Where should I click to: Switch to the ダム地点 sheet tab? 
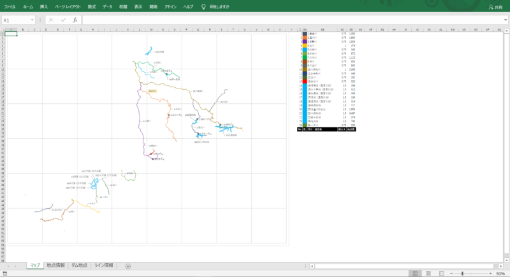click(79, 266)
